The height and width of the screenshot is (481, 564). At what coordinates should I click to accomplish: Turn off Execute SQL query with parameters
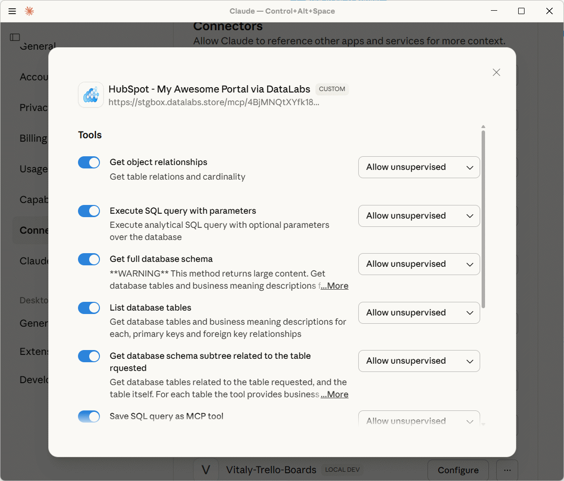click(89, 211)
